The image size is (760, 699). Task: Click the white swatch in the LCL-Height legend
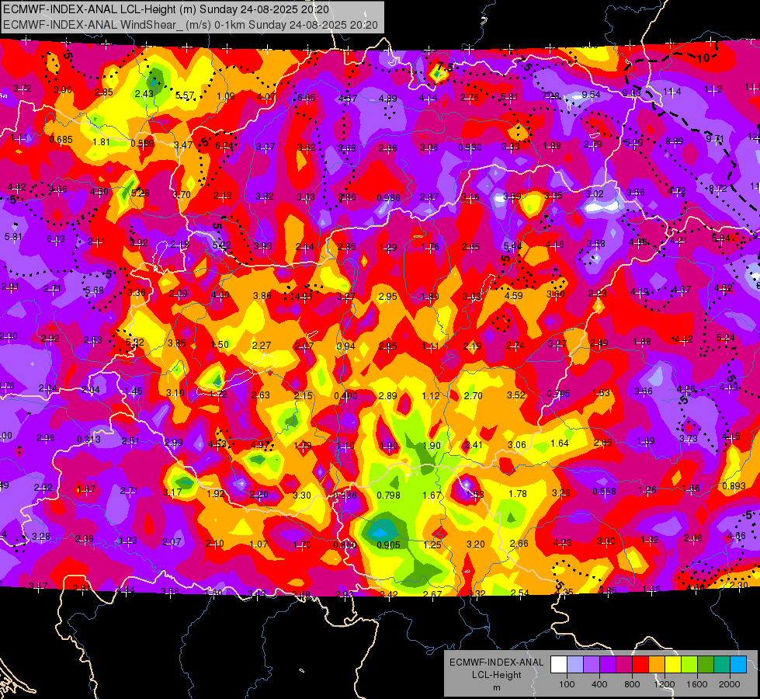pyautogui.click(x=559, y=665)
